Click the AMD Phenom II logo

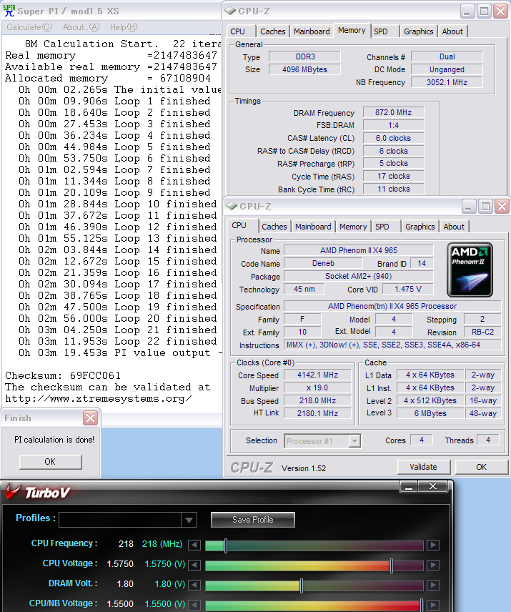click(x=470, y=270)
